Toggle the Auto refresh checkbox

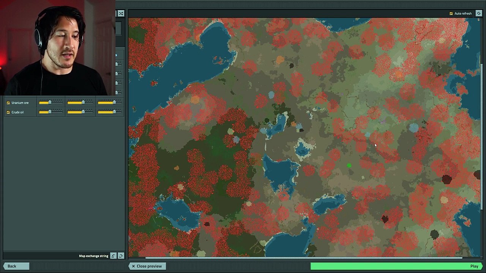pos(451,14)
